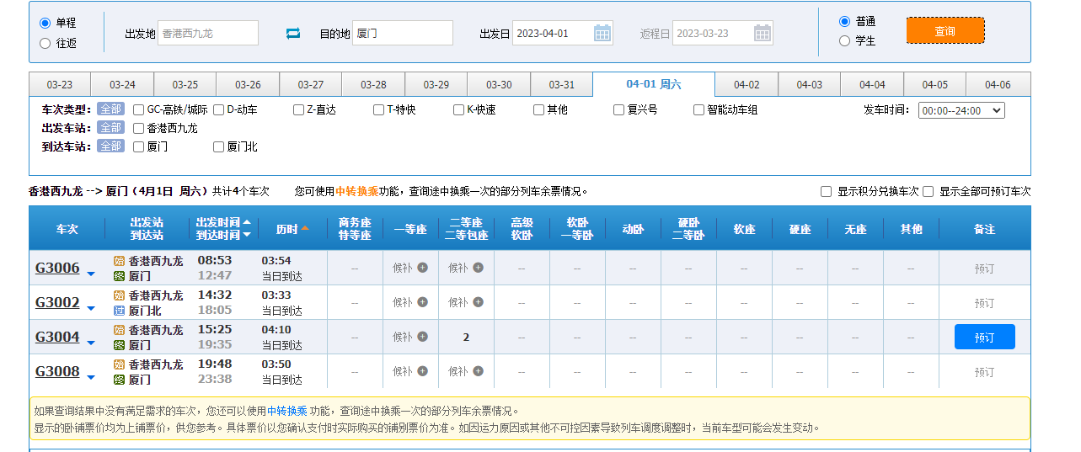Viewport: 1081px width, 452px height.
Task: Click the return date calendar icon
Action: pos(762,34)
